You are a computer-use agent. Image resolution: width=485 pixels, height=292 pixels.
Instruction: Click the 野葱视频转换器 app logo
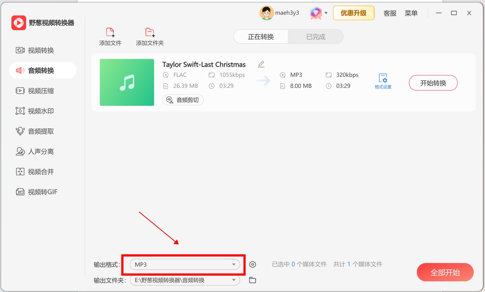click(x=19, y=23)
